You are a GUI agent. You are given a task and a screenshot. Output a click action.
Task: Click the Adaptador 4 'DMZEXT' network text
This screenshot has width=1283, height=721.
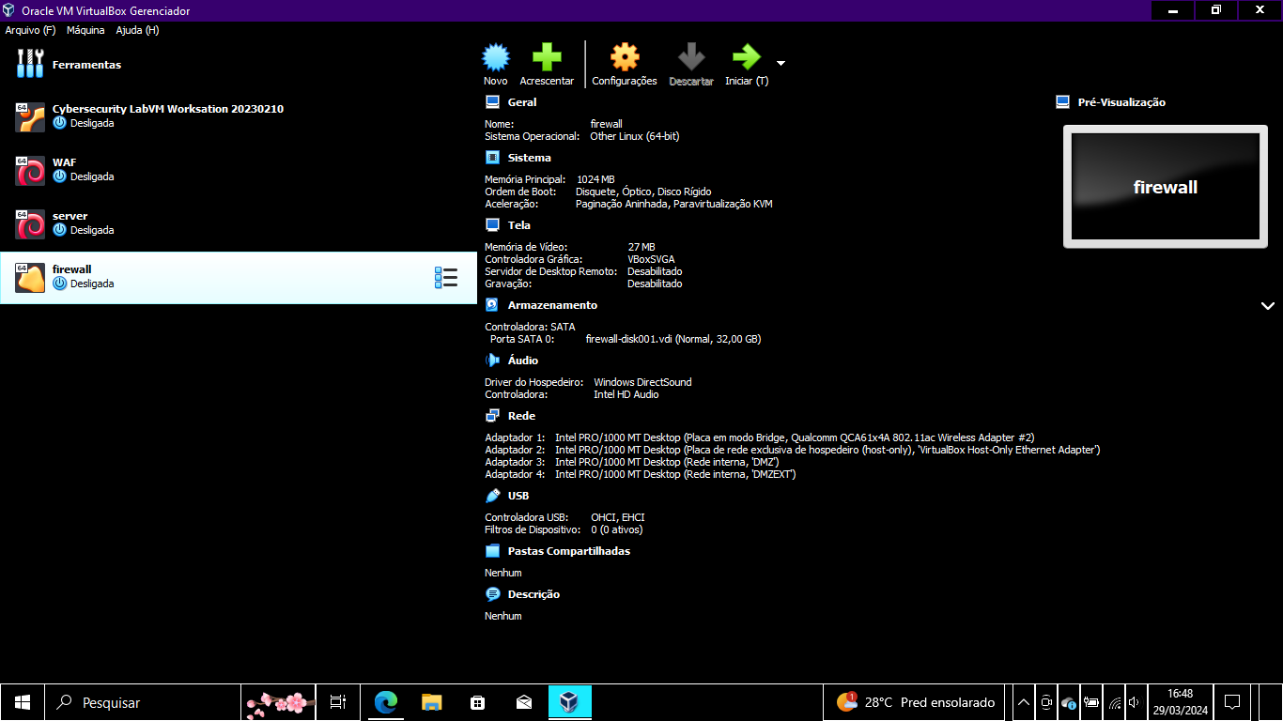coord(675,474)
